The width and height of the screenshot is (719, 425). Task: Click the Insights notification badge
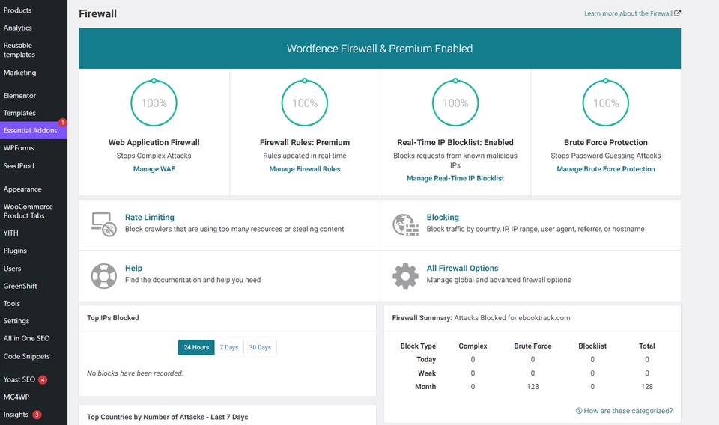[x=37, y=415]
